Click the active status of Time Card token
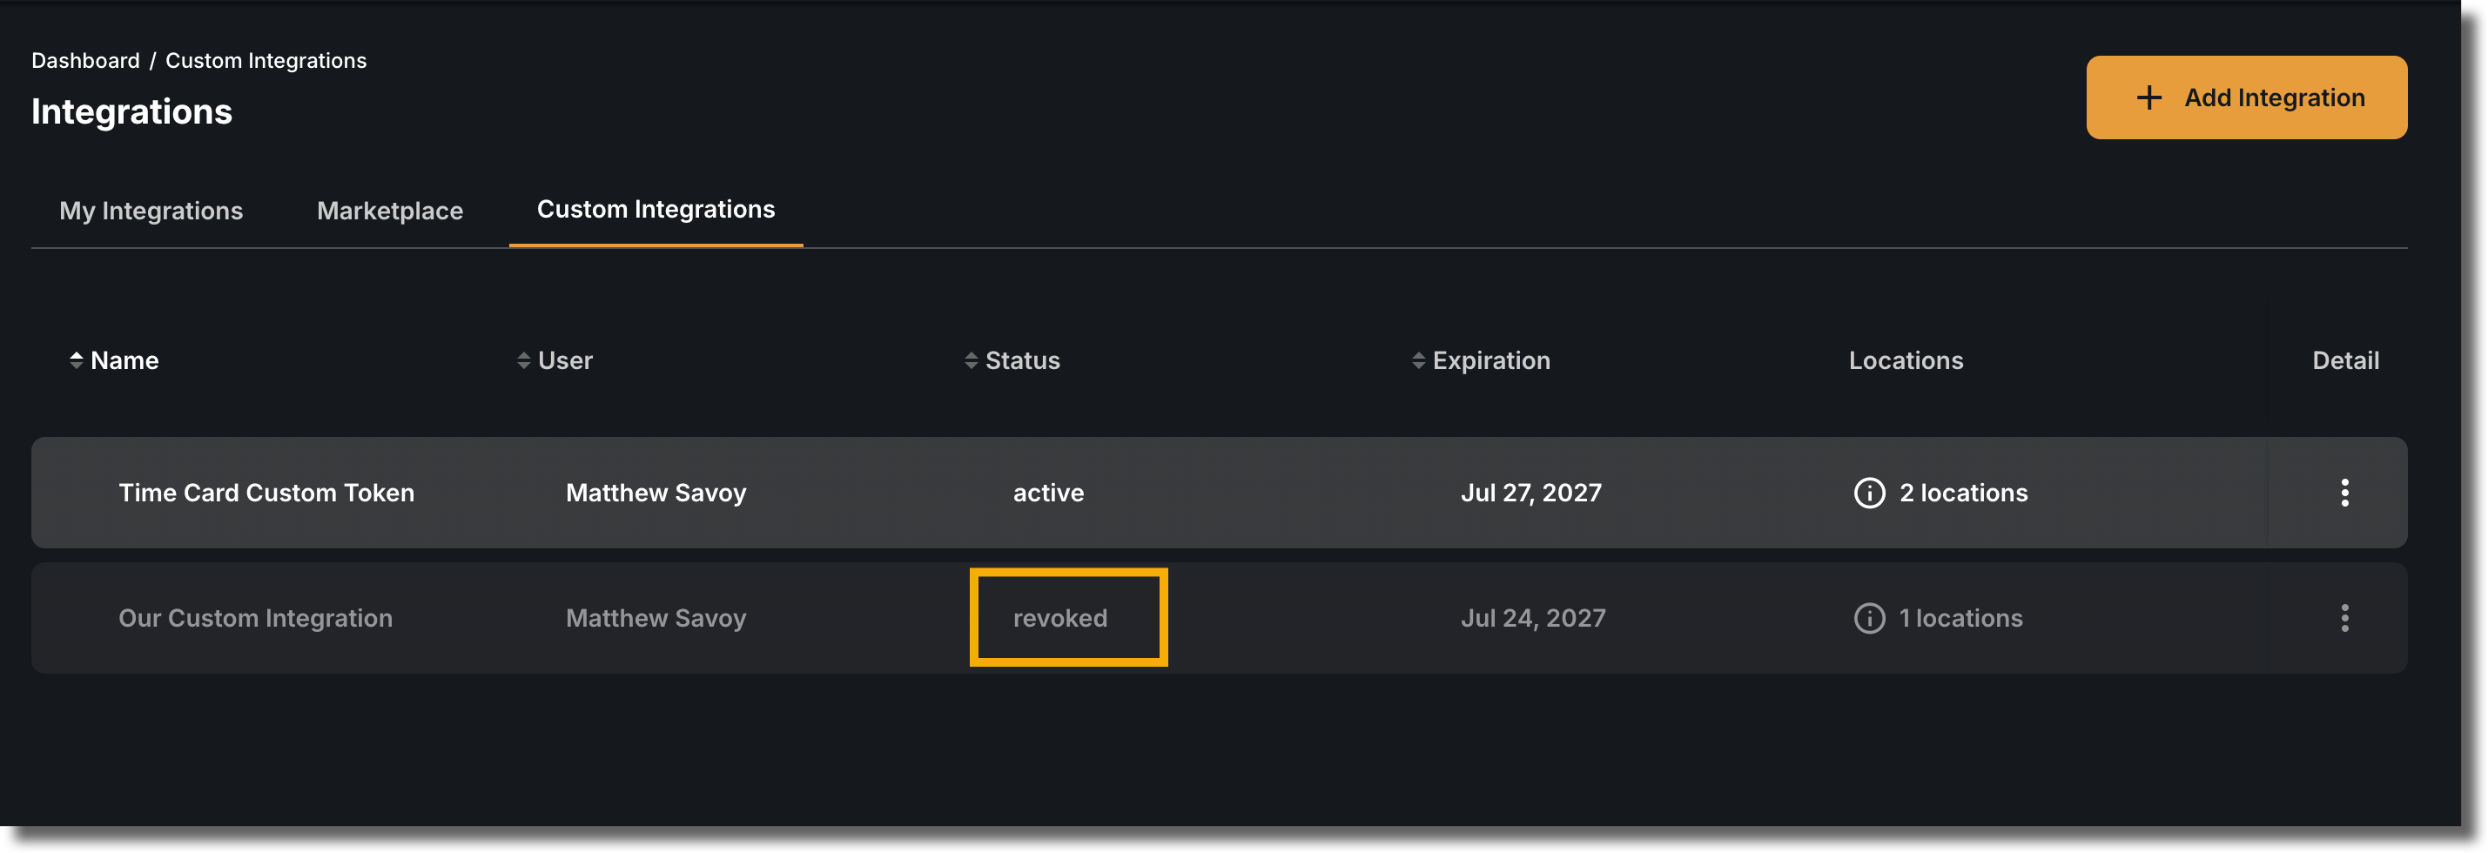Image resolution: width=2488 pixels, height=853 pixels. coord(1048,493)
